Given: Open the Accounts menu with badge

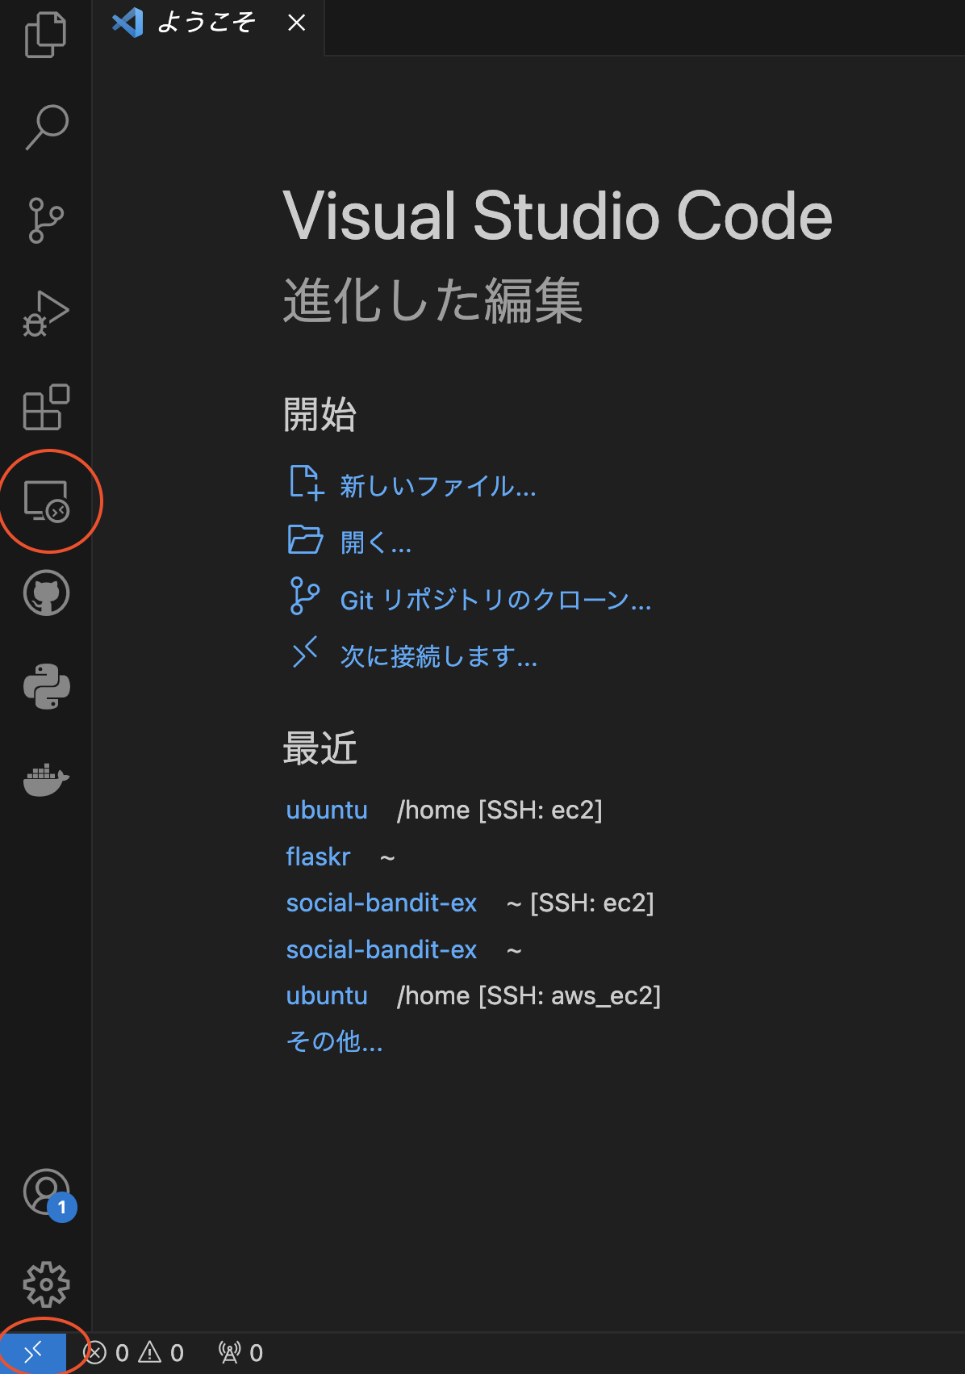Looking at the screenshot, I should click(x=48, y=1193).
